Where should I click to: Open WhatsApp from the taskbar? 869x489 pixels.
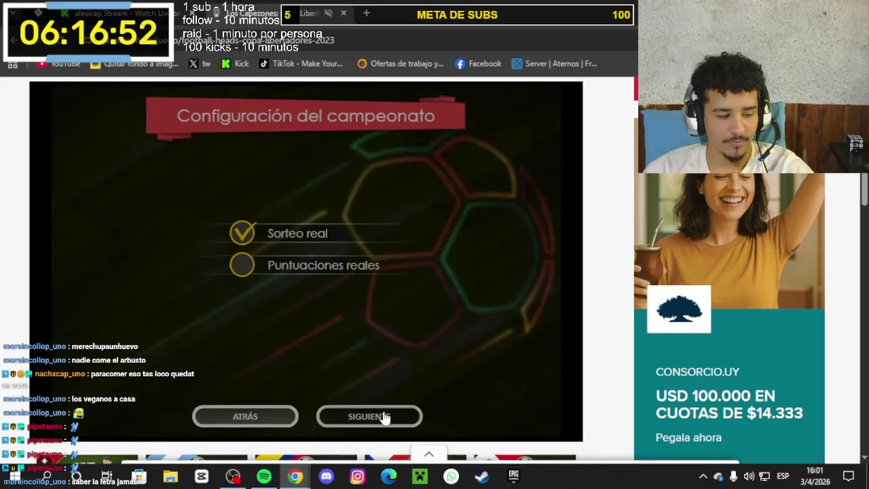click(x=451, y=477)
